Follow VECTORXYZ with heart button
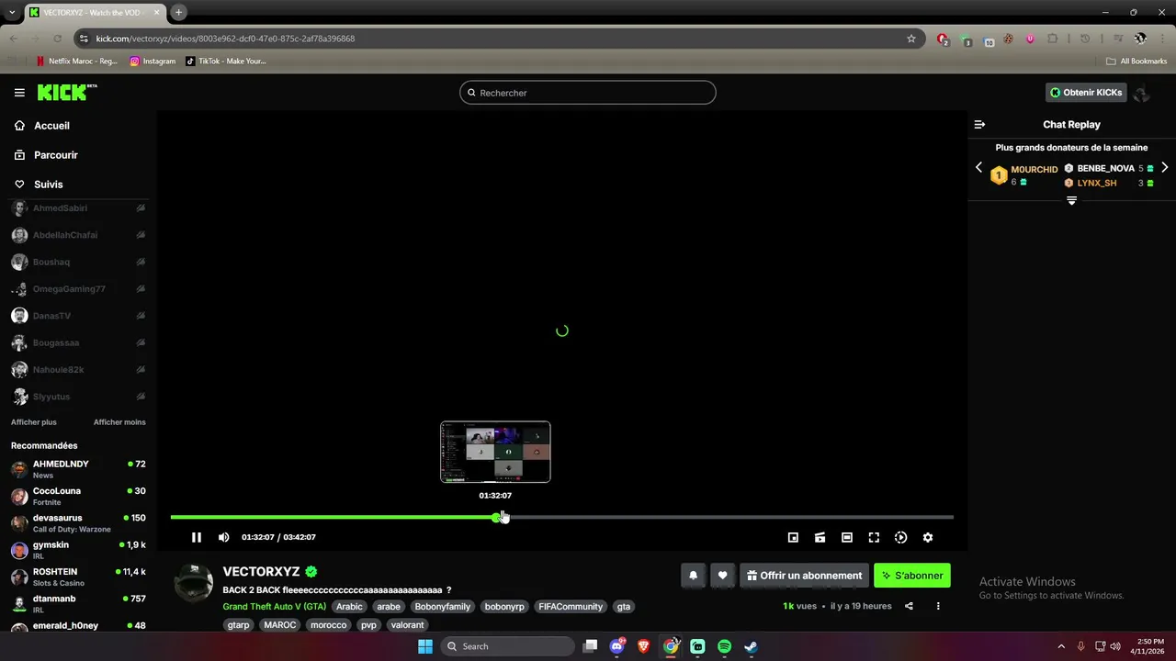Screen dimensions: 1176x661 [x=722, y=576]
